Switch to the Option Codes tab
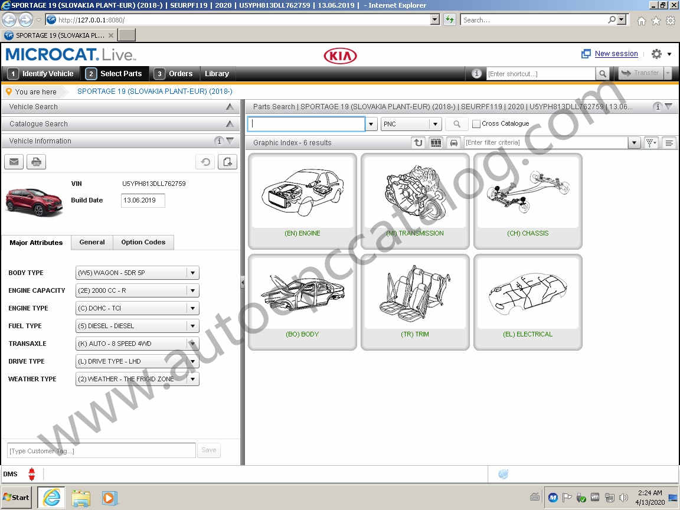Viewport: 680px width, 510px height. pyautogui.click(x=143, y=242)
